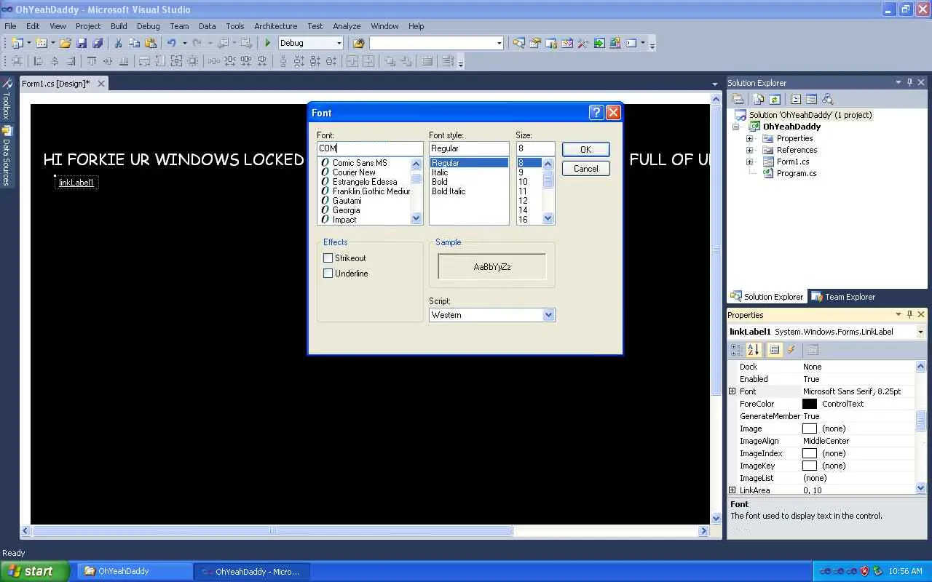
Task: Click Cancel in the Font dialog
Action: (x=585, y=168)
